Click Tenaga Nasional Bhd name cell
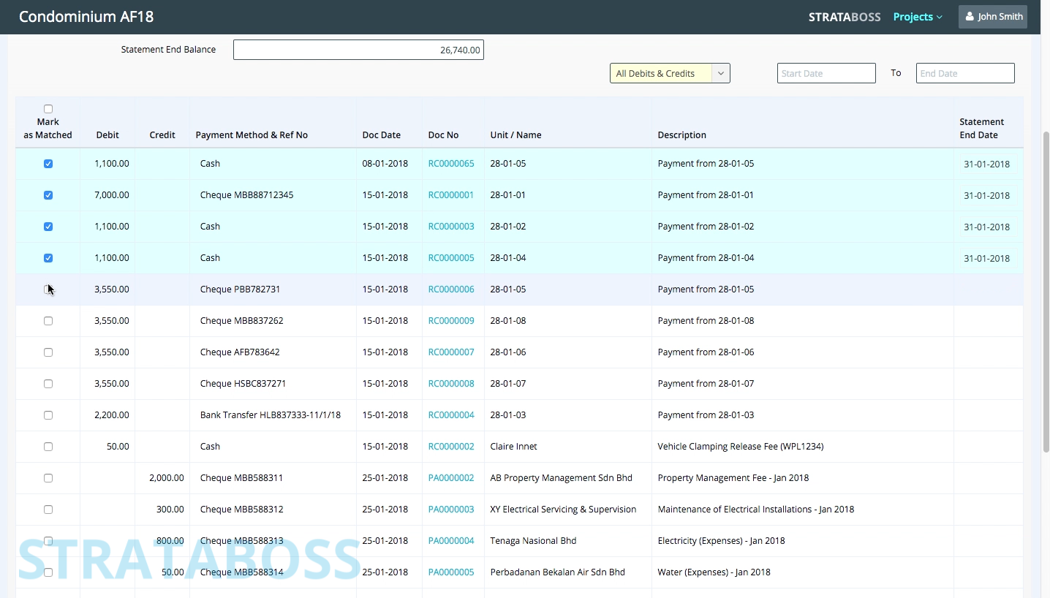Viewport: 1050px width, 598px height. point(533,541)
